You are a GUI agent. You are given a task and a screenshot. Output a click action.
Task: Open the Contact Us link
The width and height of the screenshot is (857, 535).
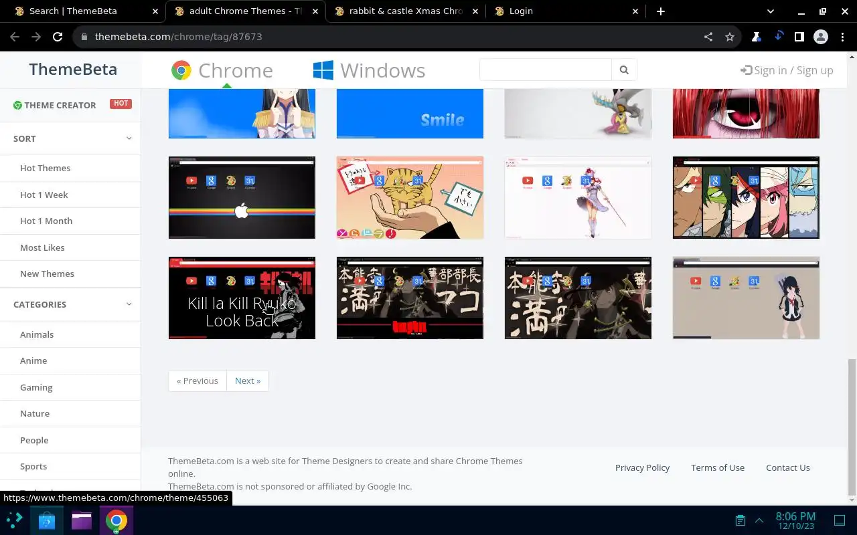click(x=788, y=467)
